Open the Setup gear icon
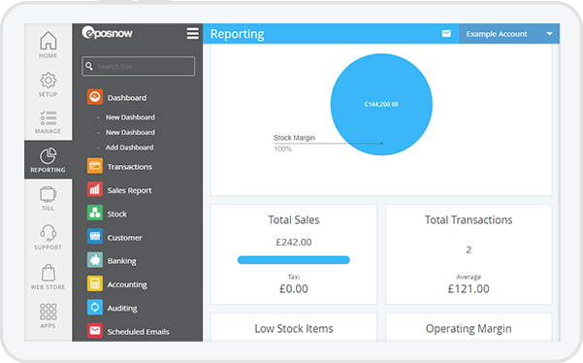This screenshot has width=583, height=363. pos(49,81)
